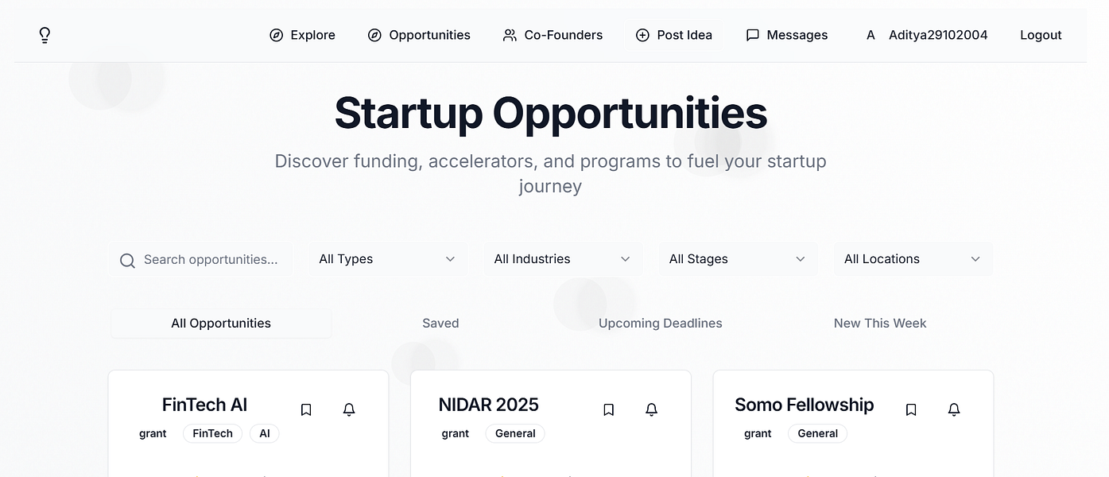Click the Explore compass icon
Screen dimensions: 1109x477
(277, 35)
